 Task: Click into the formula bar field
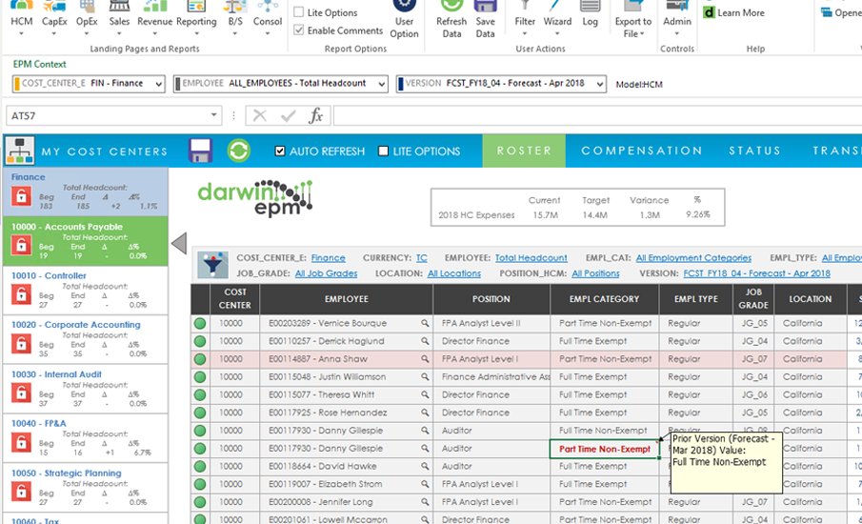(x=597, y=115)
